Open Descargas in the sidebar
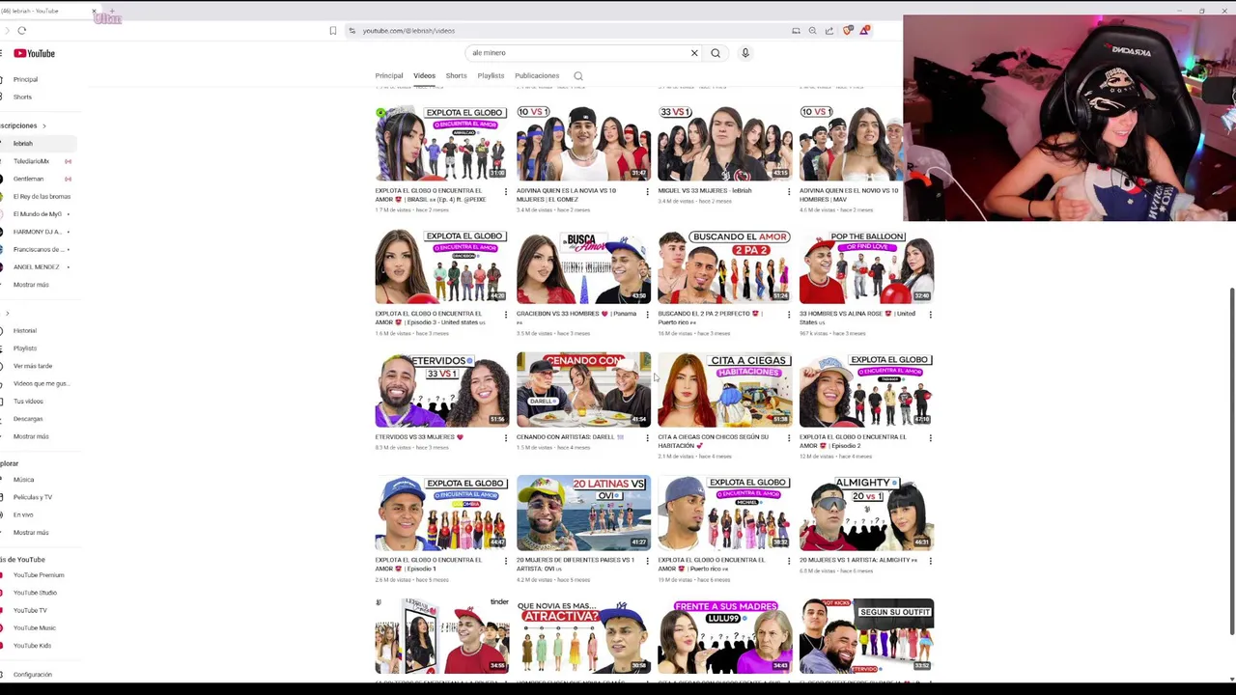This screenshot has width=1236, height=695. click(x=28, y=419)
